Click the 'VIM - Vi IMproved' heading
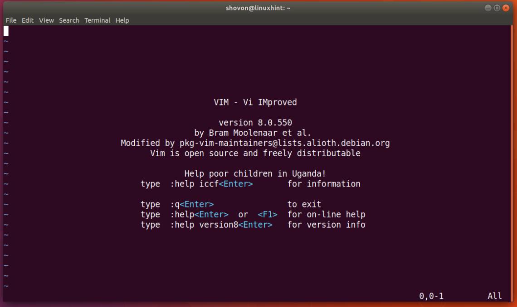Viewport: 517px width, 307px height. (255, 102)
